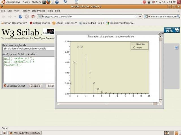
Task: Close the plot popup window
Action: (162, 33)
